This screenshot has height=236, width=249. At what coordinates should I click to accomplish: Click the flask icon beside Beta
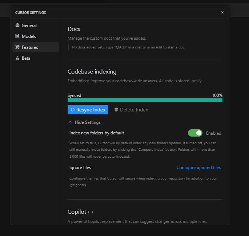17,58
